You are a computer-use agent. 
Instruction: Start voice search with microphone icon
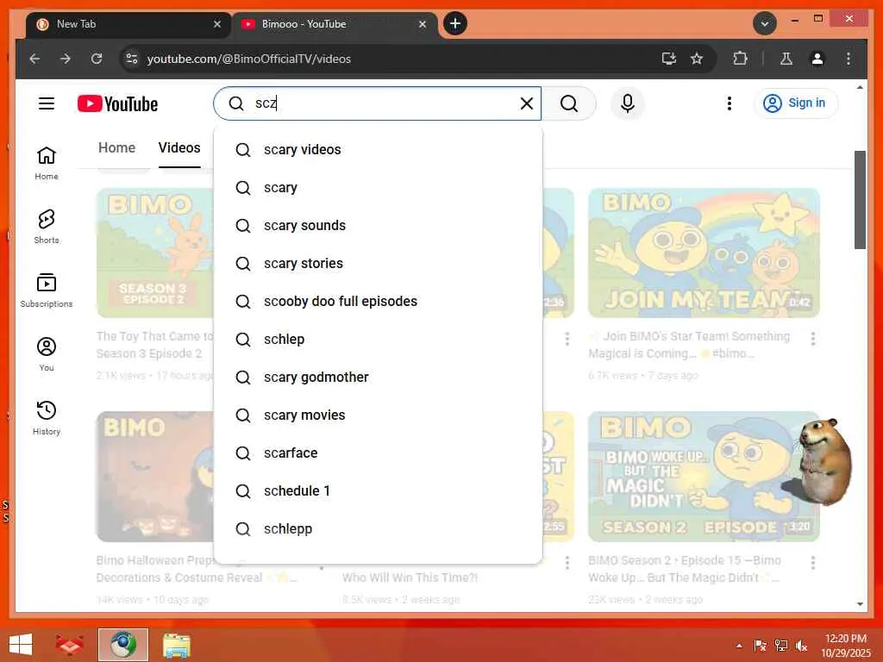628,103
